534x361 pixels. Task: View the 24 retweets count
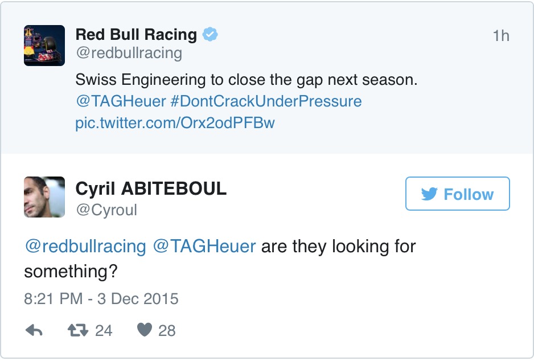[104, 330]
